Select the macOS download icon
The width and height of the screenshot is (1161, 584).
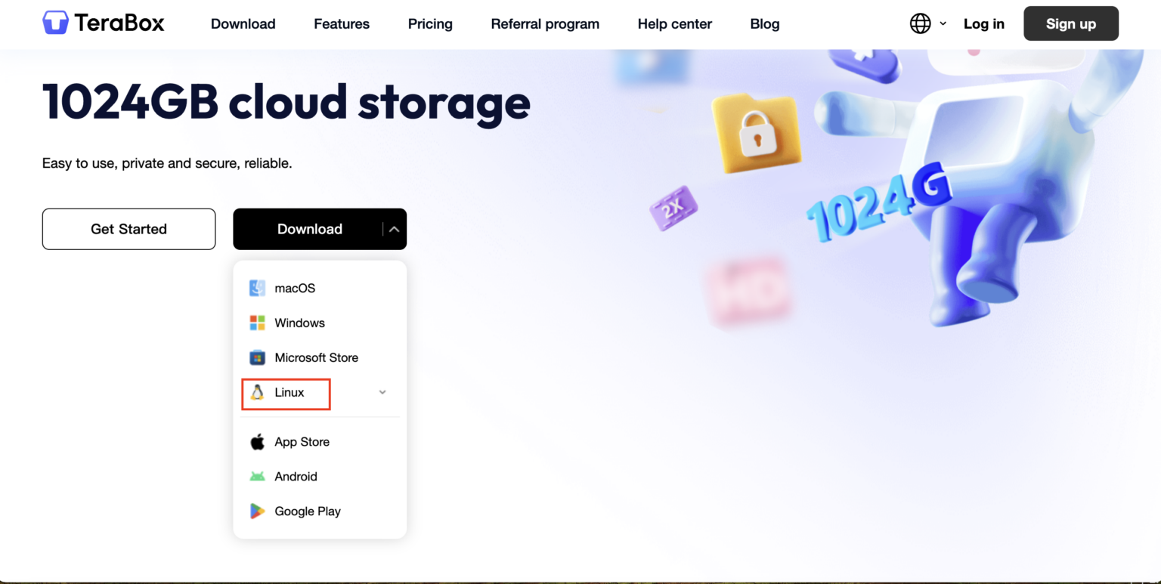(x=257, y=288)
